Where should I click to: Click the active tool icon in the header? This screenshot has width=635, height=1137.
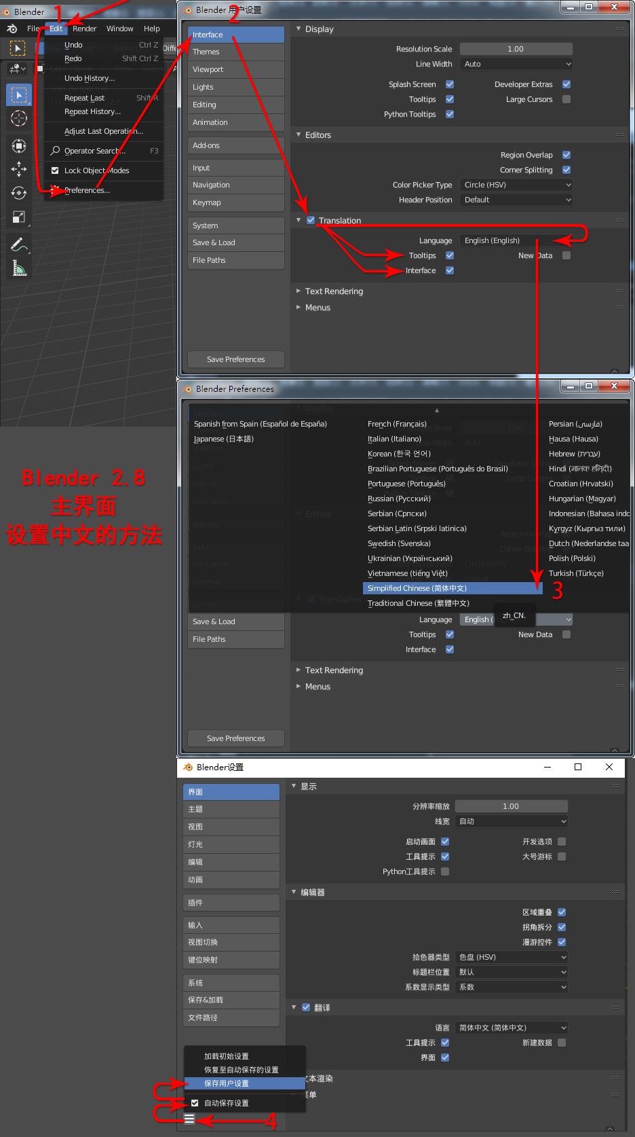click(x=18, y=48)
